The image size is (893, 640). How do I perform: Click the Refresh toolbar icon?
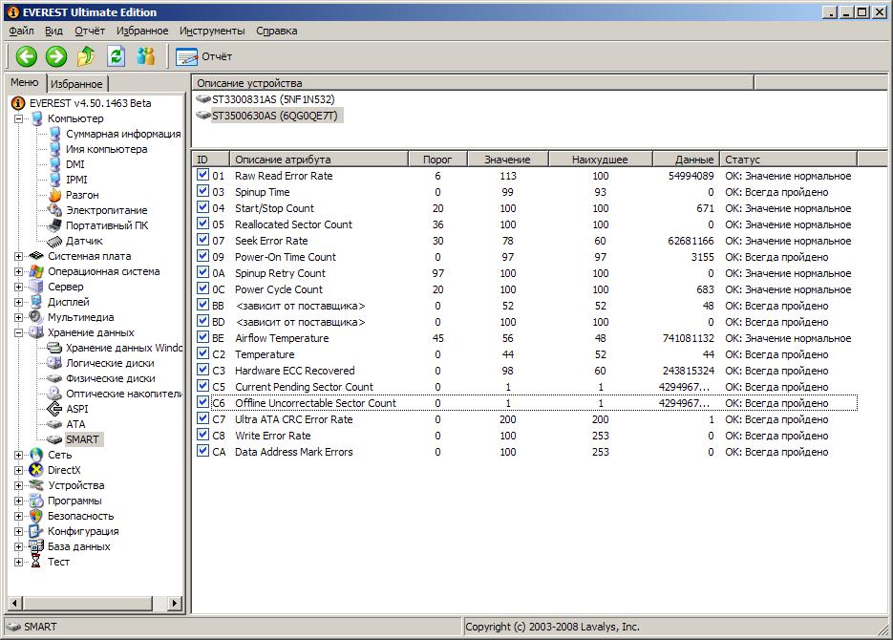[x=116, y=56]
